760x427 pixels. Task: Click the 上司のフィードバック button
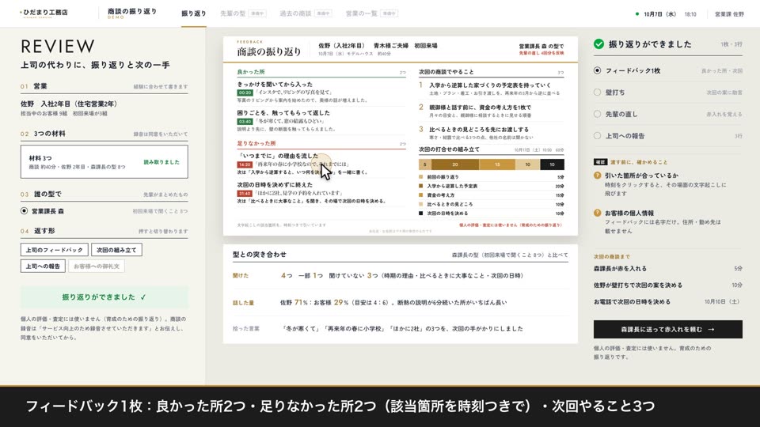pyautogui.click(x=55, y=250)
